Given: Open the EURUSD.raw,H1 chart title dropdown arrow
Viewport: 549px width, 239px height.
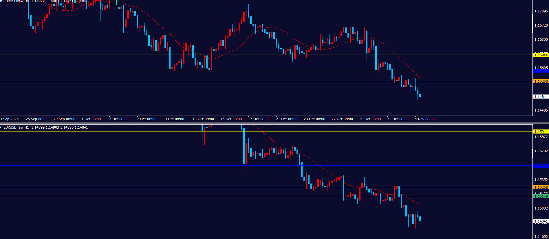Looking at the screenshot, I should point(1,127).
